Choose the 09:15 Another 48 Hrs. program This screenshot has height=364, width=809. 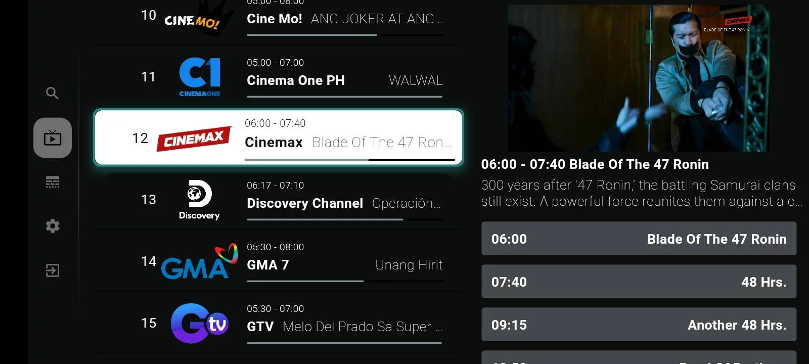pyautogui.click(x=639, y=325)
